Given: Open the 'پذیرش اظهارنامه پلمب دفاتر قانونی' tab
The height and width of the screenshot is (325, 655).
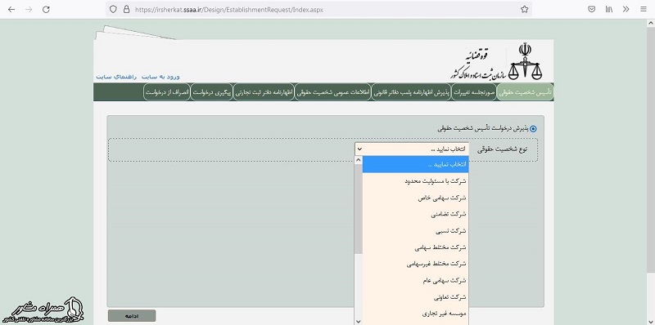Looking at the screenshot, I should coord(411,92).
